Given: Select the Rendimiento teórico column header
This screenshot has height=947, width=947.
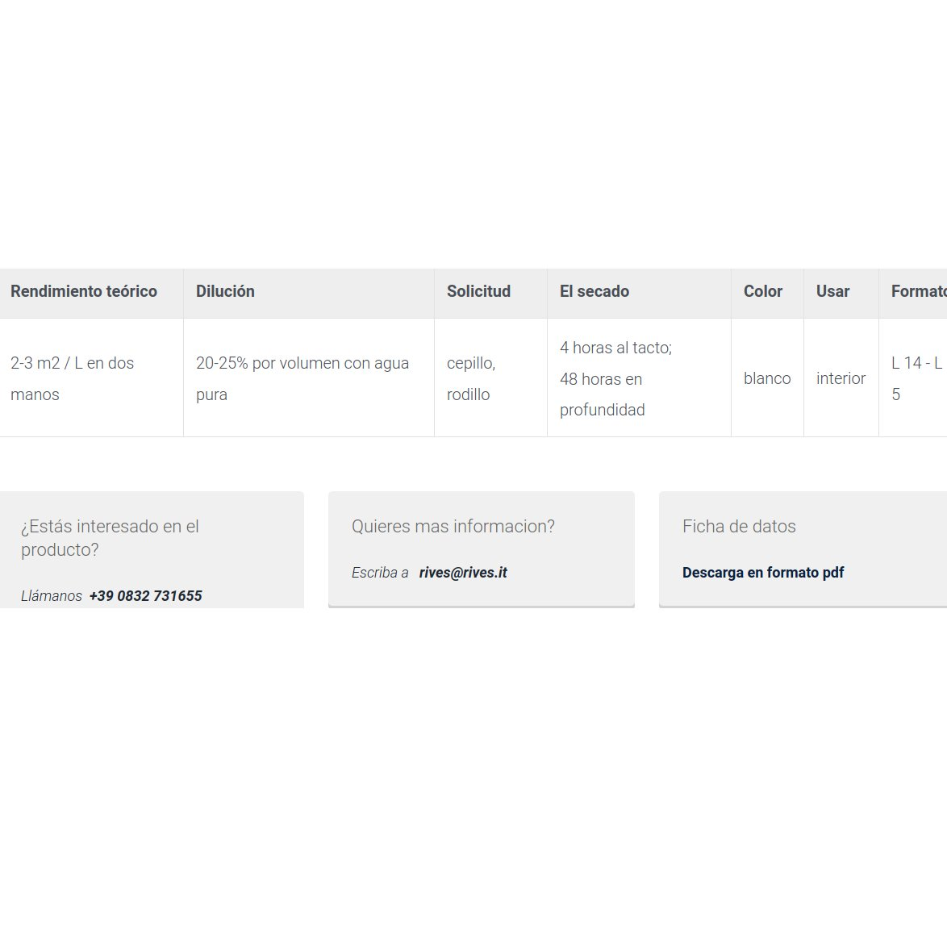Looking at the screenshot, I should pos(92,293).
